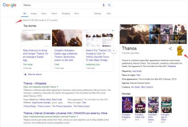Open the Avengers: Age of Ultron poster
The image size is (188, 127).
click(166, 105)
